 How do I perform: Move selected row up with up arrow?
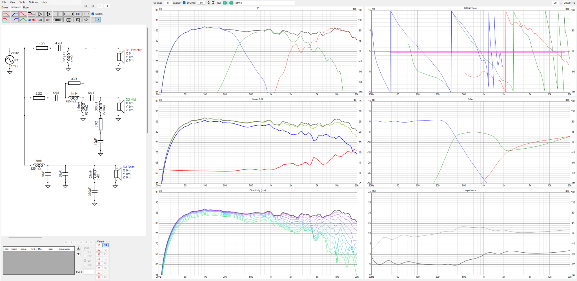(x=78, y=248)
